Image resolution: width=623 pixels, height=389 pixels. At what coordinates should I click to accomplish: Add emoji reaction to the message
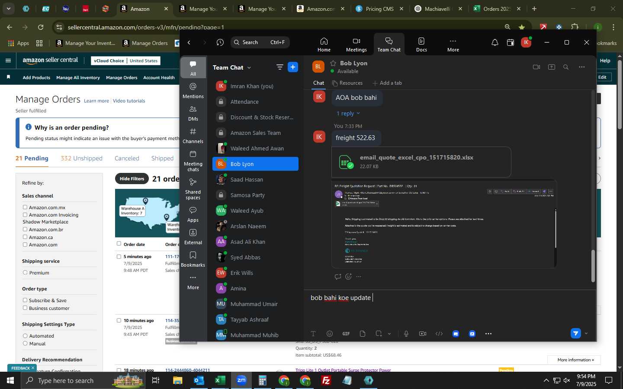click(348, 277)
